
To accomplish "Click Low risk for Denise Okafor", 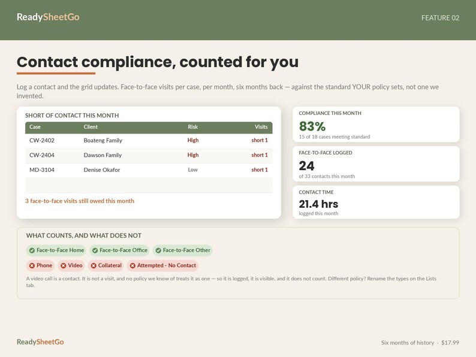I will coord(192,170).
